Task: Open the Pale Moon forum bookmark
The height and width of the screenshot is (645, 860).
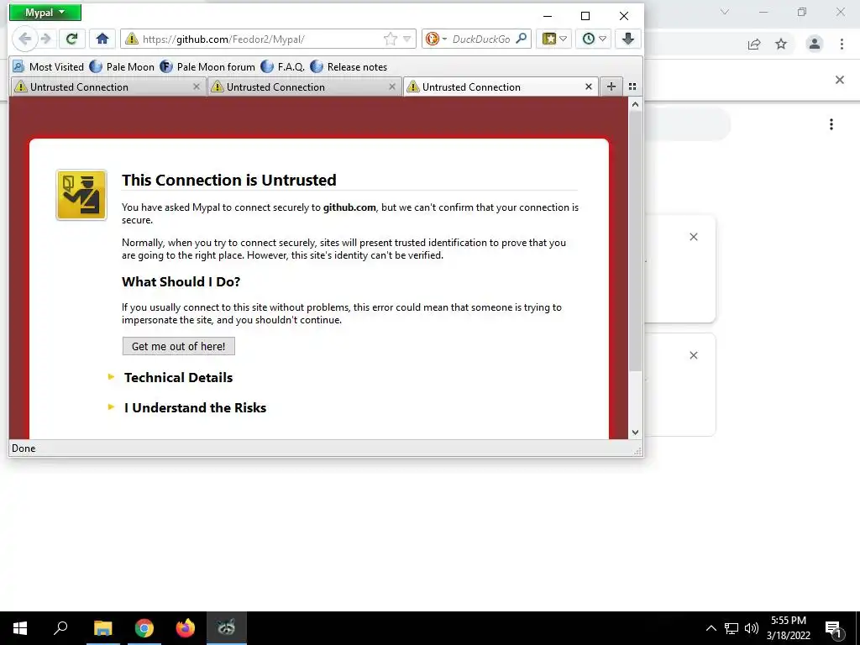Action: pyautogui.click(x=207, y=67)
